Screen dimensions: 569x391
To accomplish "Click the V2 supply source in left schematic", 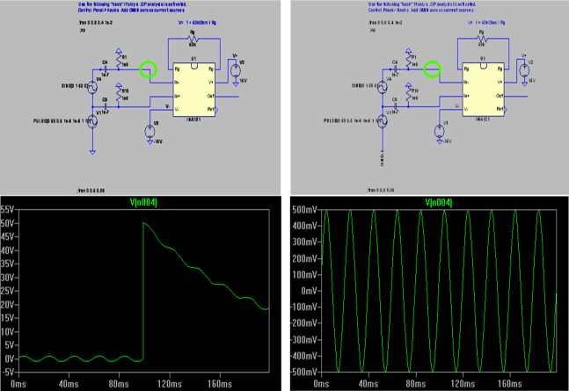I will (x=236, y=70).
